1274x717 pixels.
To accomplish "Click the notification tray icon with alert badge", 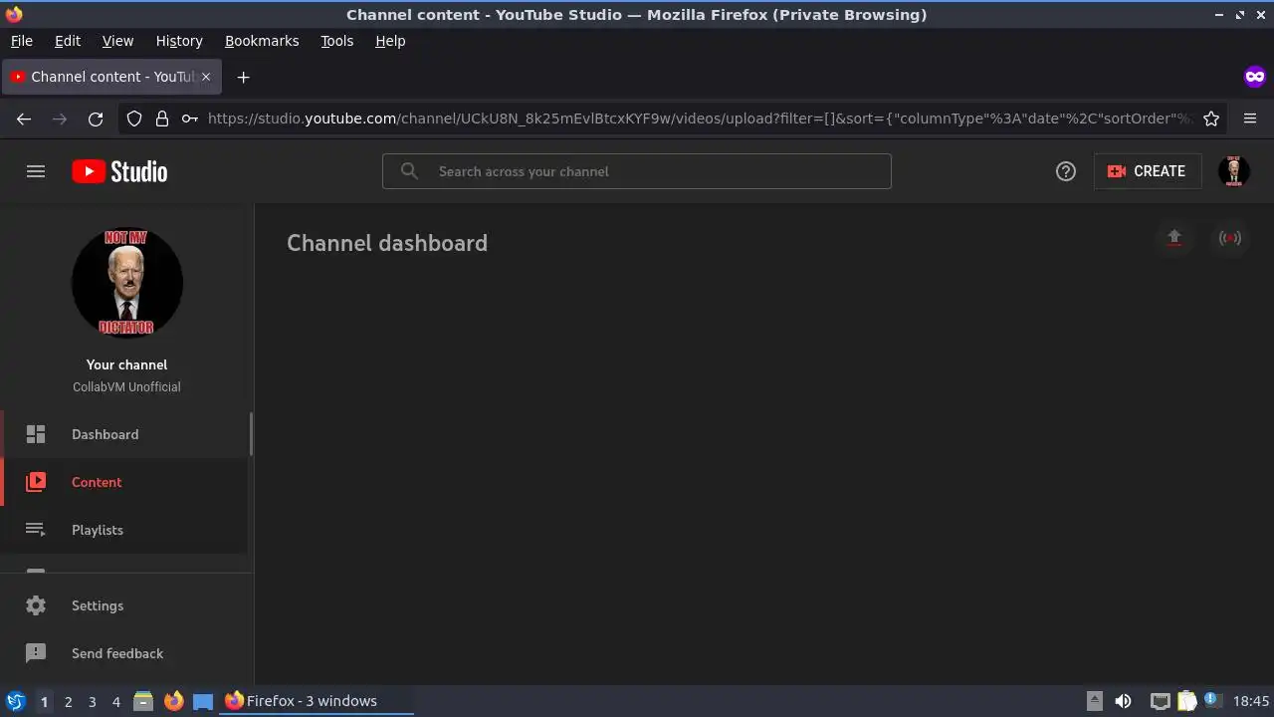I will pos(1212,701).
